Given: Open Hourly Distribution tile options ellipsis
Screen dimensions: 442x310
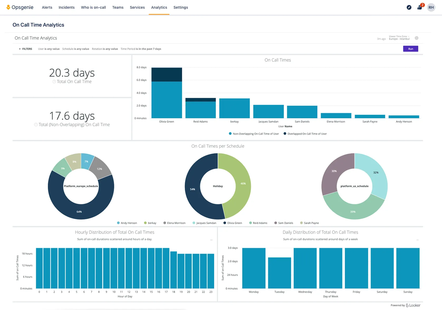Looking at the screenshot, I should pos(211,240).
